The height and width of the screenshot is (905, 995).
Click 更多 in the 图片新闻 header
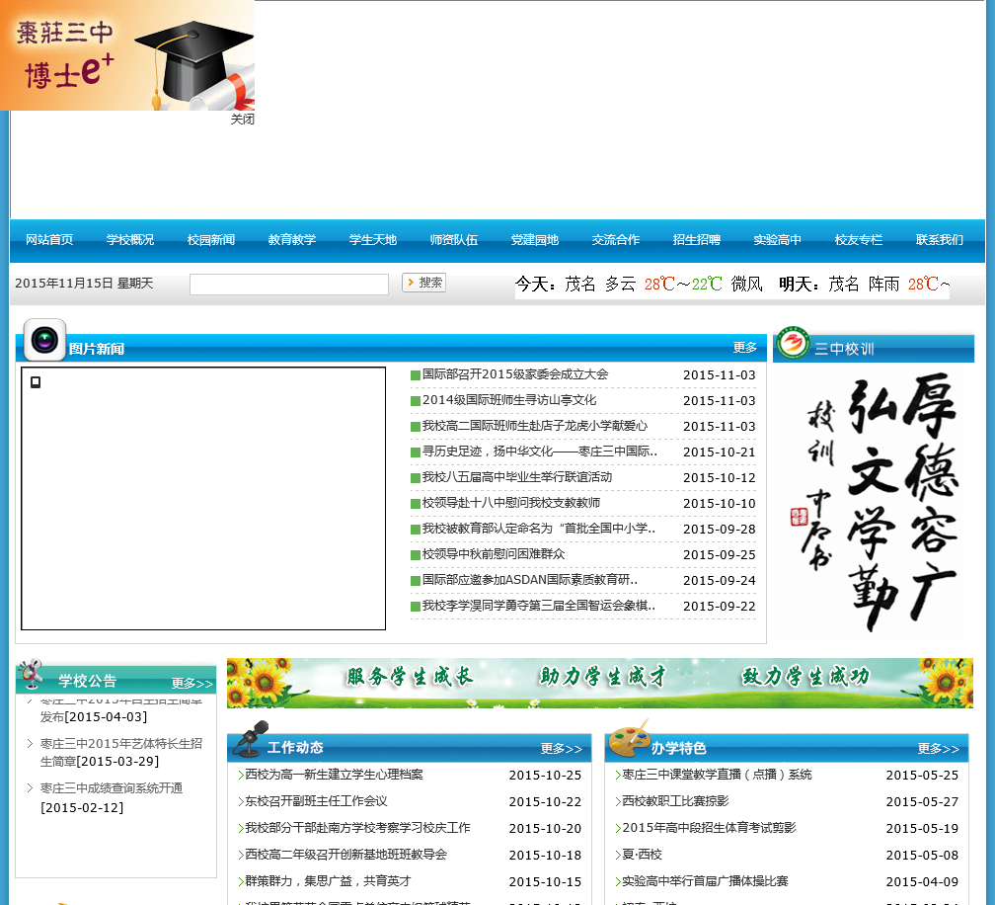click(x=745, y=348)
